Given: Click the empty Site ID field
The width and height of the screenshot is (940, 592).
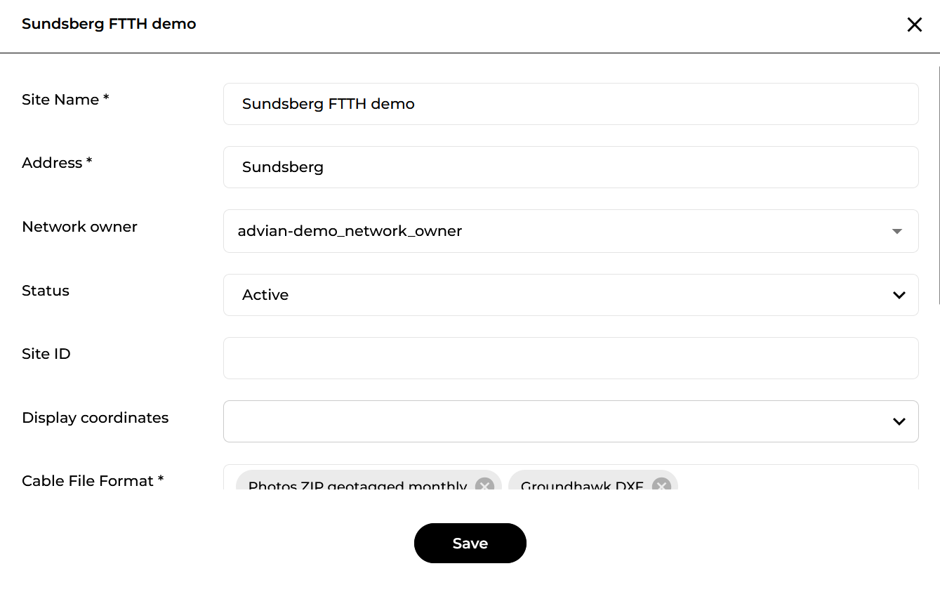Looking at the screenshot, I should click(x=571, y=358).
